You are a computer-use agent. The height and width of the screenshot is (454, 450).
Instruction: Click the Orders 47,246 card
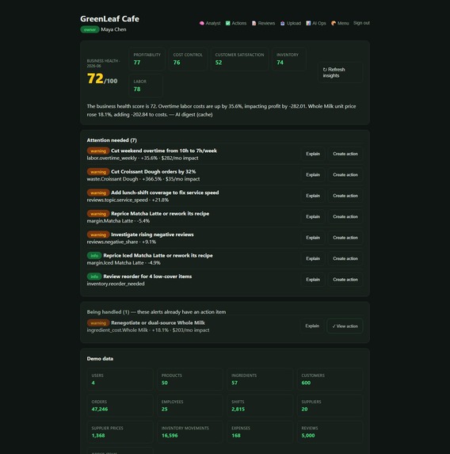click(120, 406)
